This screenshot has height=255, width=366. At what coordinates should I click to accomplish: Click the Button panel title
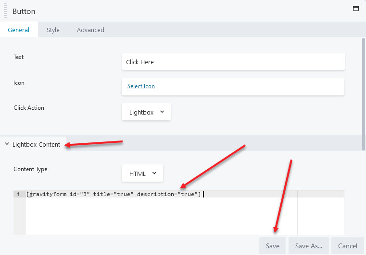pyautogui.click(x=24, y=11)
